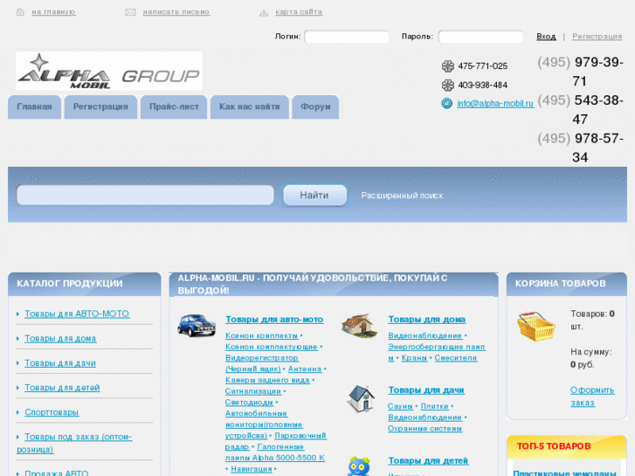Click the cottage icon for 'Товары для дачи'
635x476 pixels.
(x=361, y=399)
